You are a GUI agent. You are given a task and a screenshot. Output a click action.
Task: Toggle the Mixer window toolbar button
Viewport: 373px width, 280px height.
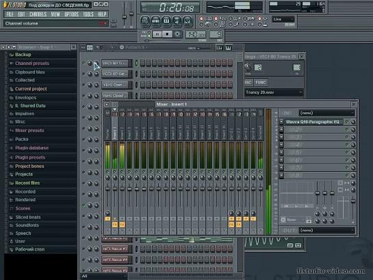click(x=188, y=21)
